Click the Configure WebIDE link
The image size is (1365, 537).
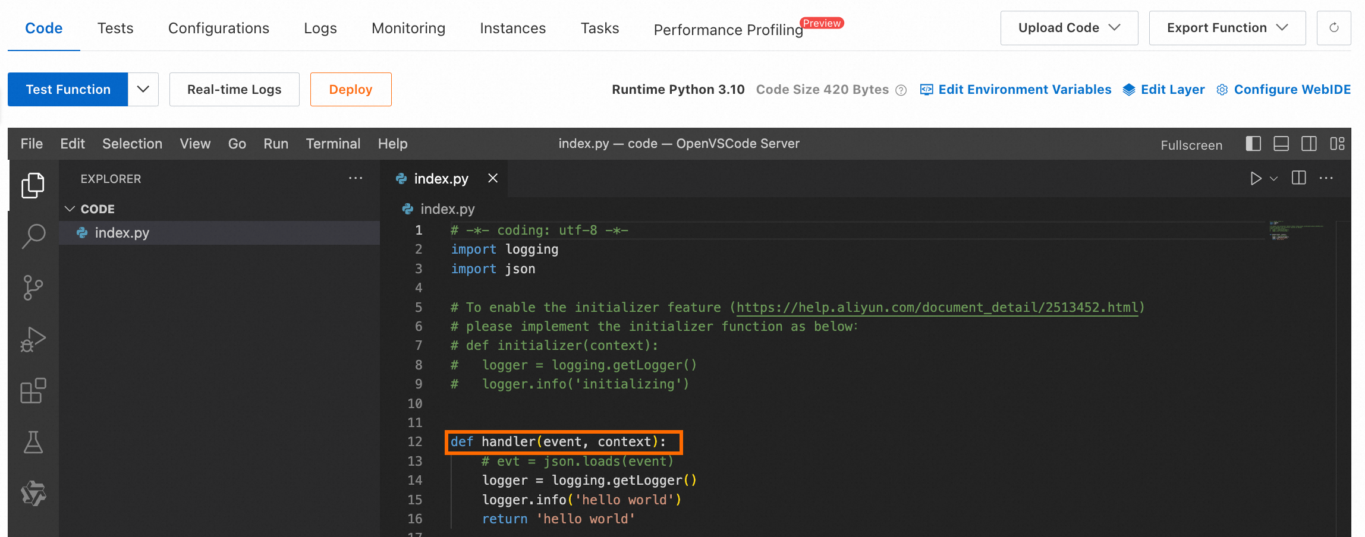click(1284, 89)
